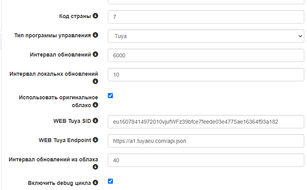Focus the cloud update interval field with 40
The width and height of the screenshot is (307, 190).
tap(206, 160)
